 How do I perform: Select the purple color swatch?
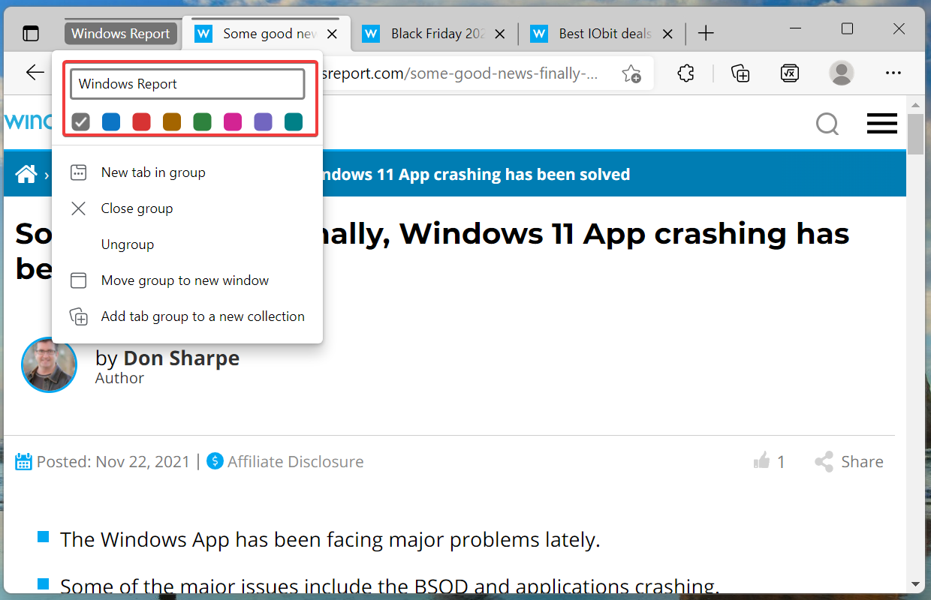(x=263, y=121)
